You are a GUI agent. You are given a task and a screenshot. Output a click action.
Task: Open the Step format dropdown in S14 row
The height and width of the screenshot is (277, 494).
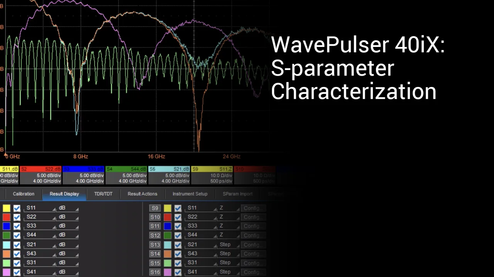pyautogui.click(x=229, y=254)
